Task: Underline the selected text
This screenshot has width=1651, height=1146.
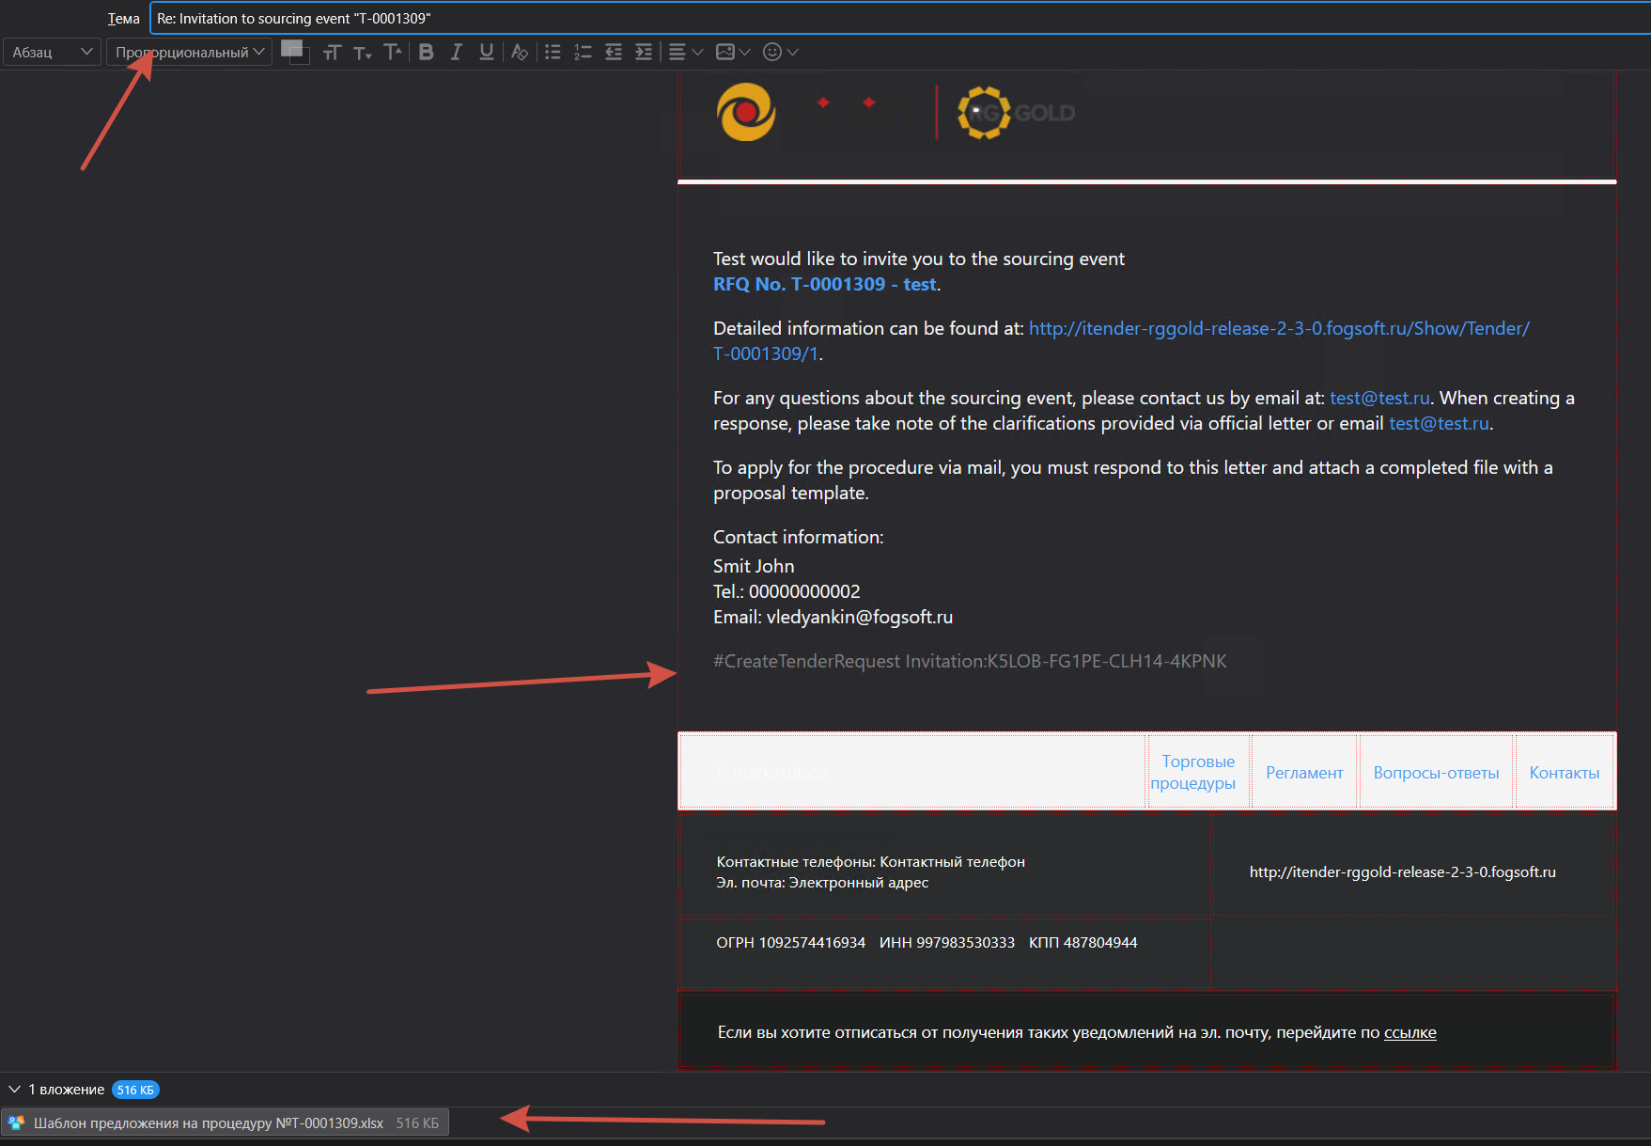Action: (486, 52)
